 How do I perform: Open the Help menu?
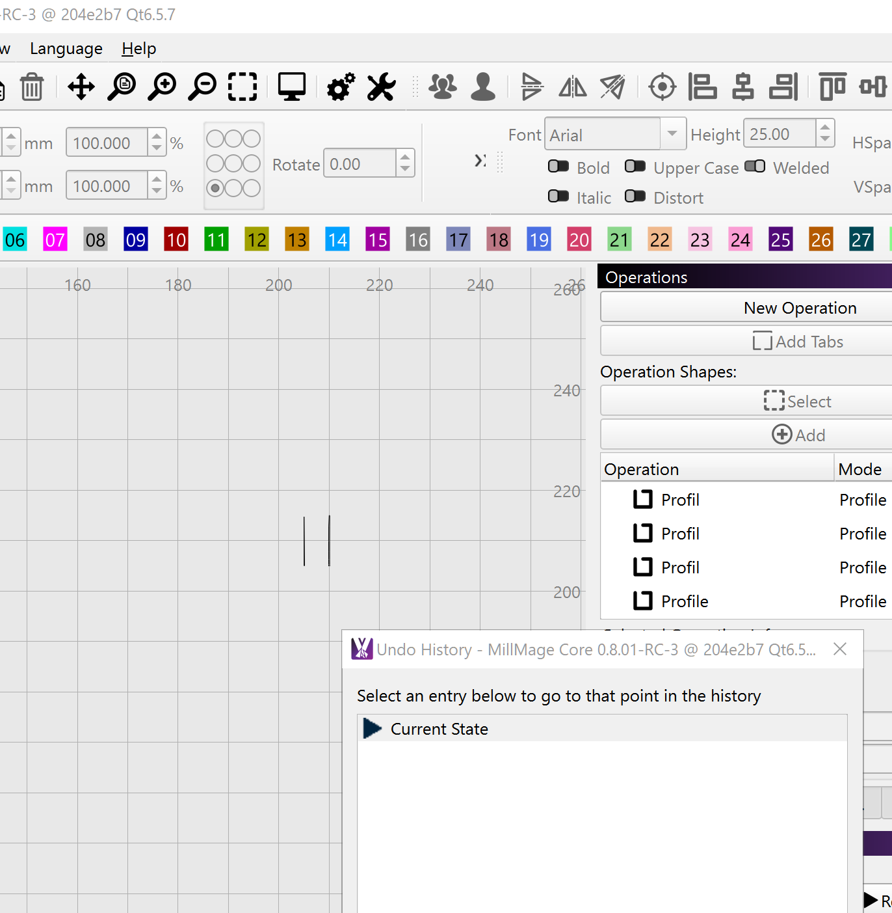click(139, 49)
